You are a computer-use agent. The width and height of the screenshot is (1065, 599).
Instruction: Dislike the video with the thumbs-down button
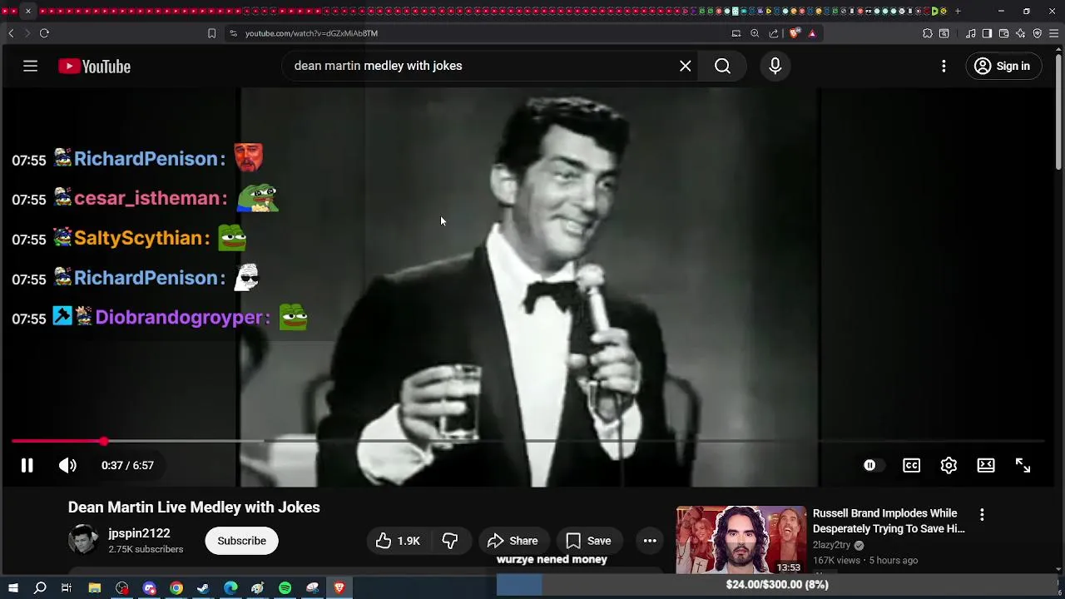click(x=450, y=541)
